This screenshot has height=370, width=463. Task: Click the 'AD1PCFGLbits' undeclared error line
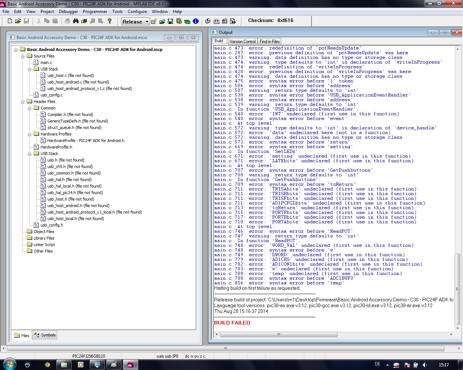pos(319,203)
